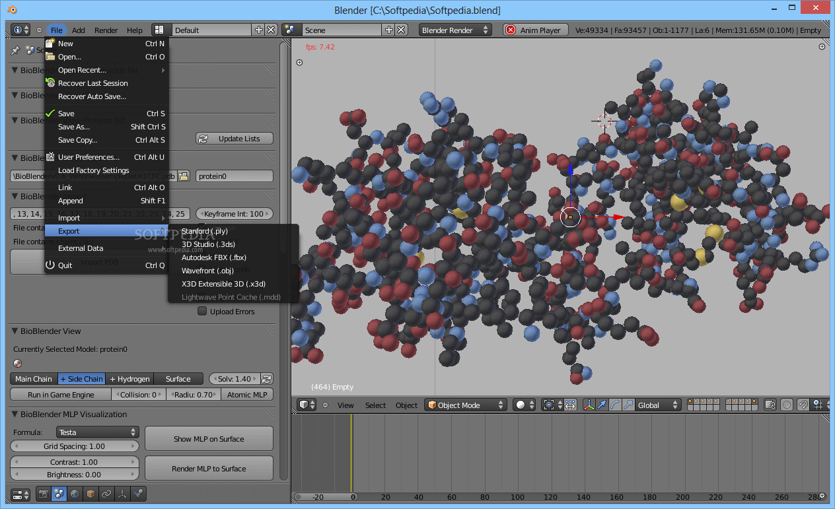Open the World properties tab icon
The height and width of the screenshot is (509, 835).
tap(75, 494)
